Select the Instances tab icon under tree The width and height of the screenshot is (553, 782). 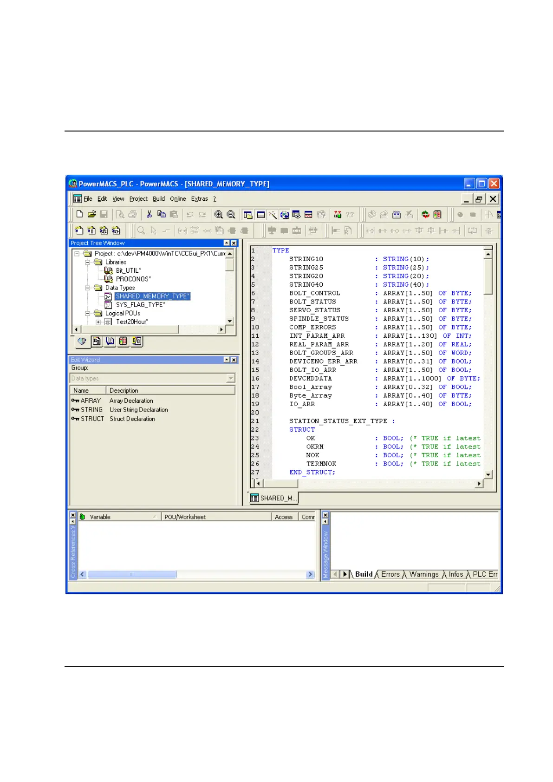(137, 342)
